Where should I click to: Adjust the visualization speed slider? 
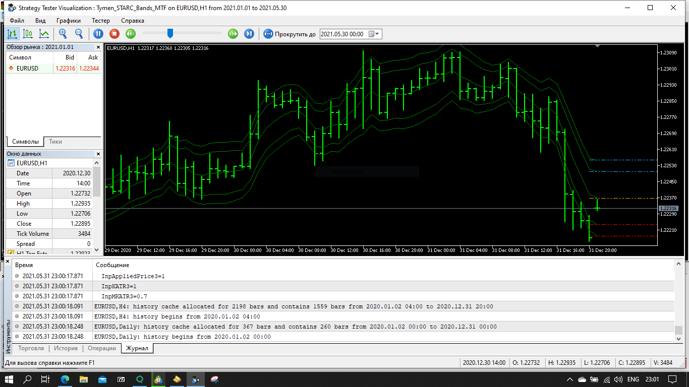pos(169,33)
